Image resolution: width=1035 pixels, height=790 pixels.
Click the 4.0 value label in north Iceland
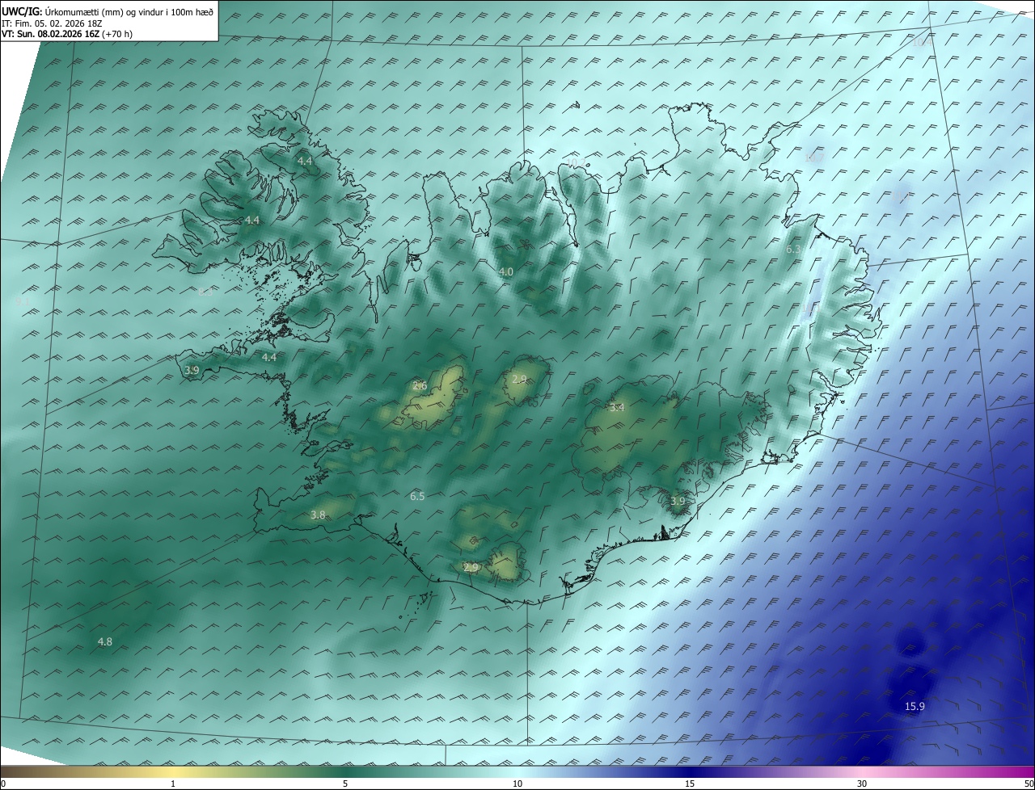click(x=505, y=272)
